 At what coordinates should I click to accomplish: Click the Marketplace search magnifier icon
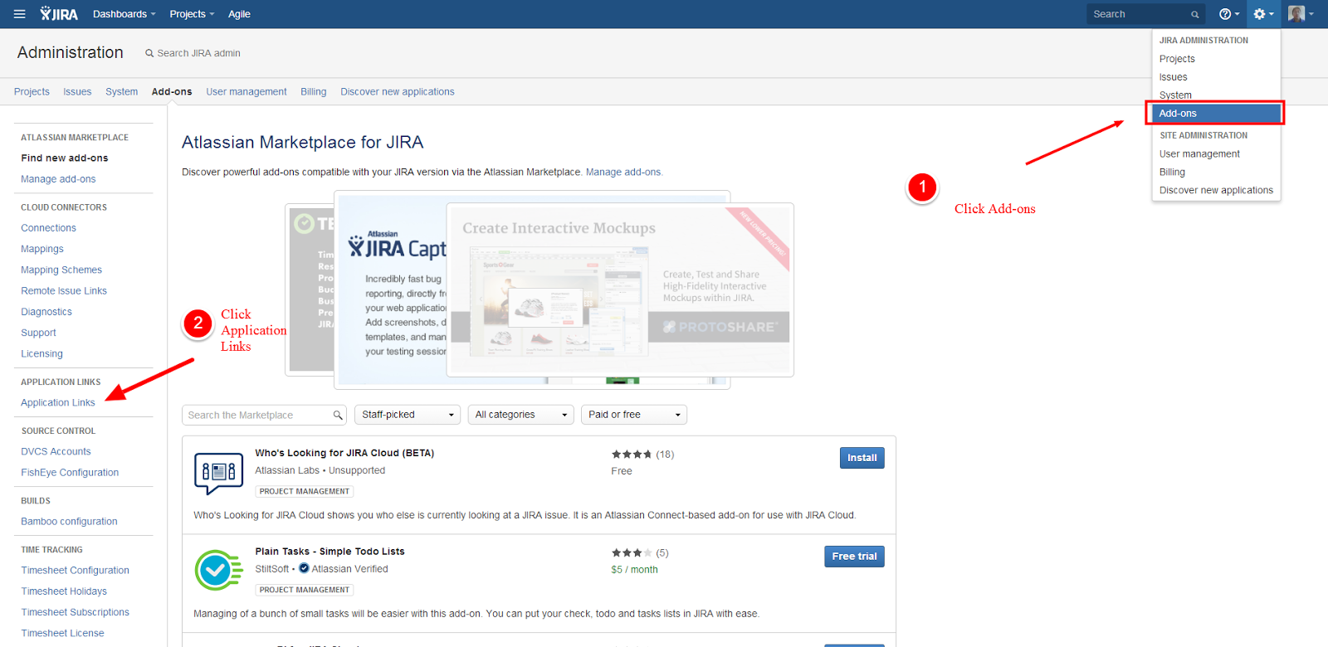[338, 415]
